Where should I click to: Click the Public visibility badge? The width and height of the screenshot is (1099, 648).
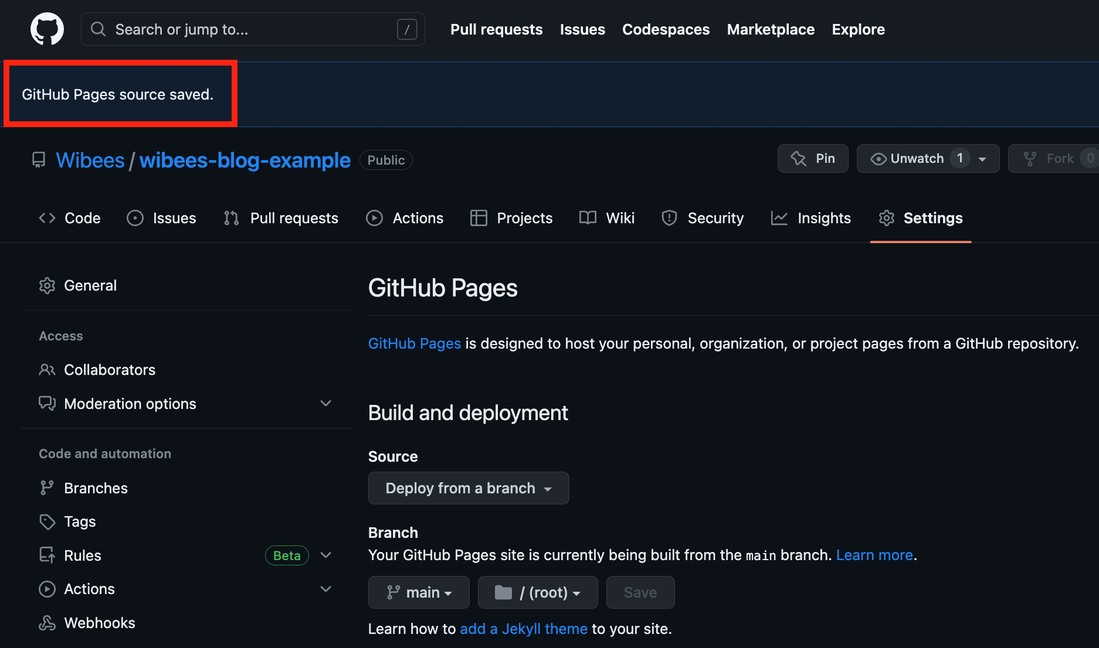(x=386, y=160)
